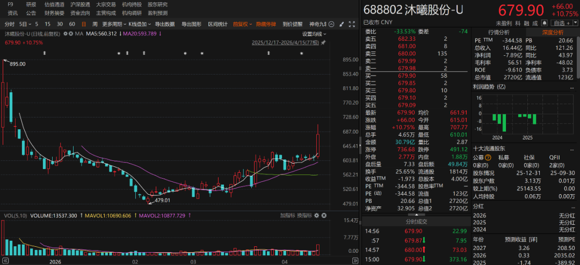Open the 财务摘要 menu item
The image size is (580, 265).
click(54, 13)
